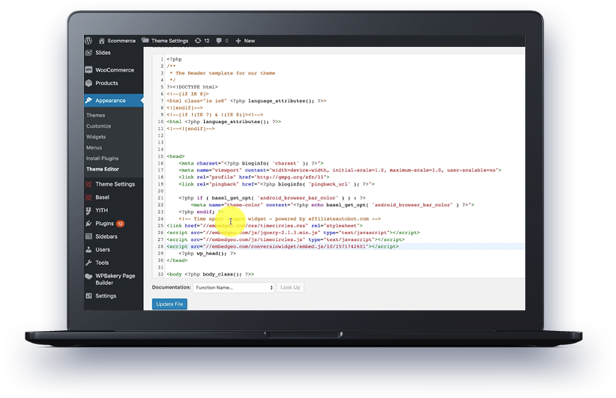Screen dimensions: 616x398
Task: Click line 17 viewport meta tag
Action: click(340, 171)
